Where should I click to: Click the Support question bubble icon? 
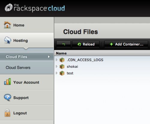point(7,97)
